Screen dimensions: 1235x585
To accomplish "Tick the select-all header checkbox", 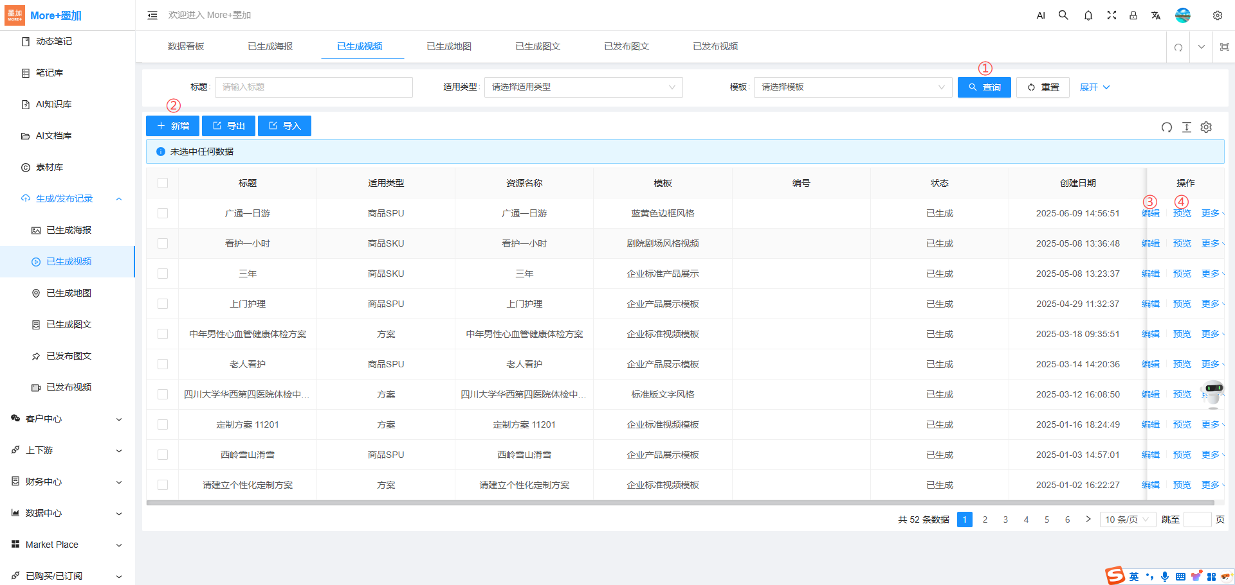I will 163,183.
